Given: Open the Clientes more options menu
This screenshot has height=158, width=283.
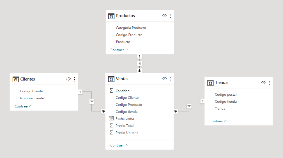Looking at the screenshot, I should click(75, 79).
